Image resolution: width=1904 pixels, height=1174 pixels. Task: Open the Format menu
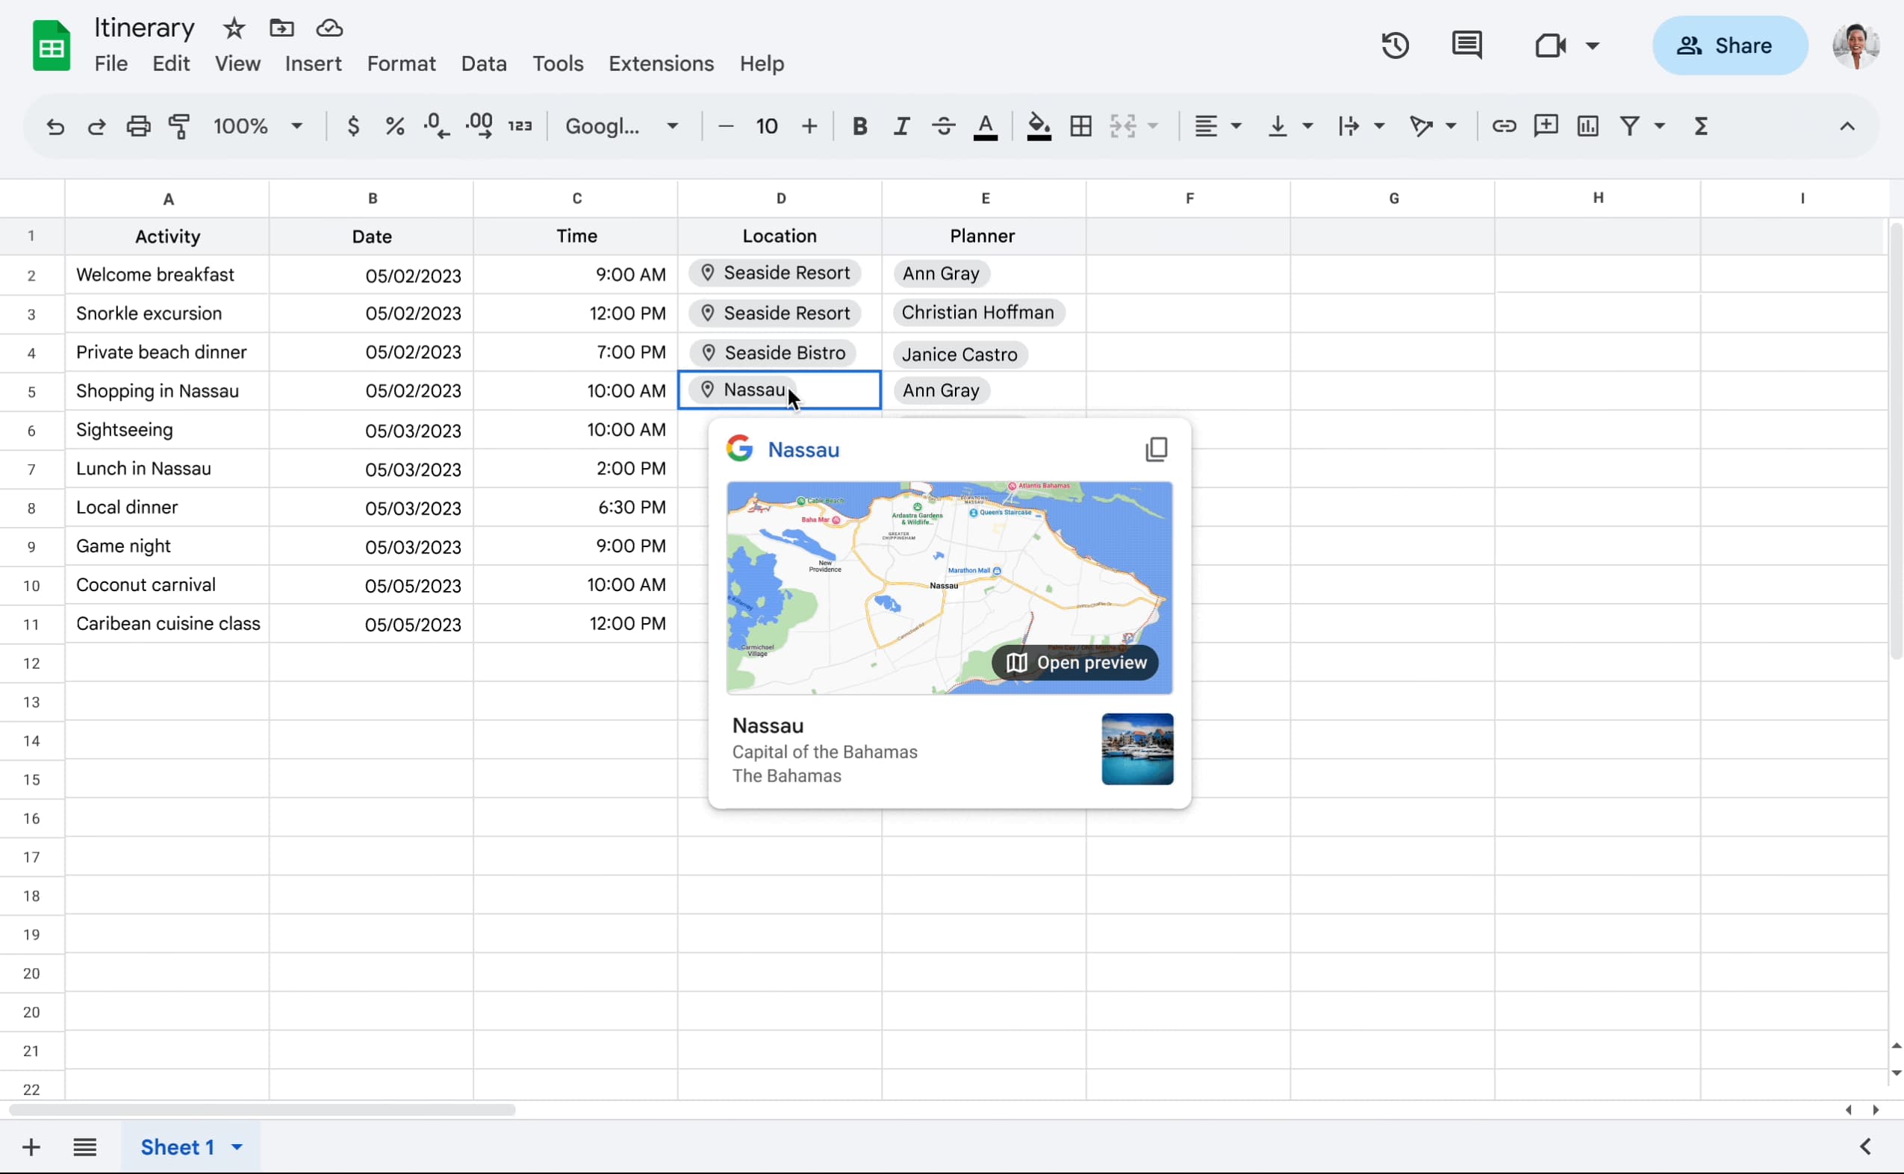click(401, 63)
